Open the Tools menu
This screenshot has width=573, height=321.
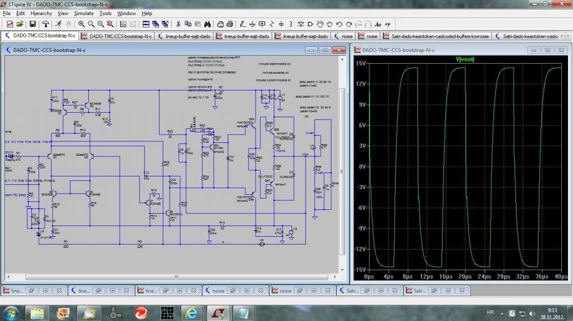(x=105, y=13)
